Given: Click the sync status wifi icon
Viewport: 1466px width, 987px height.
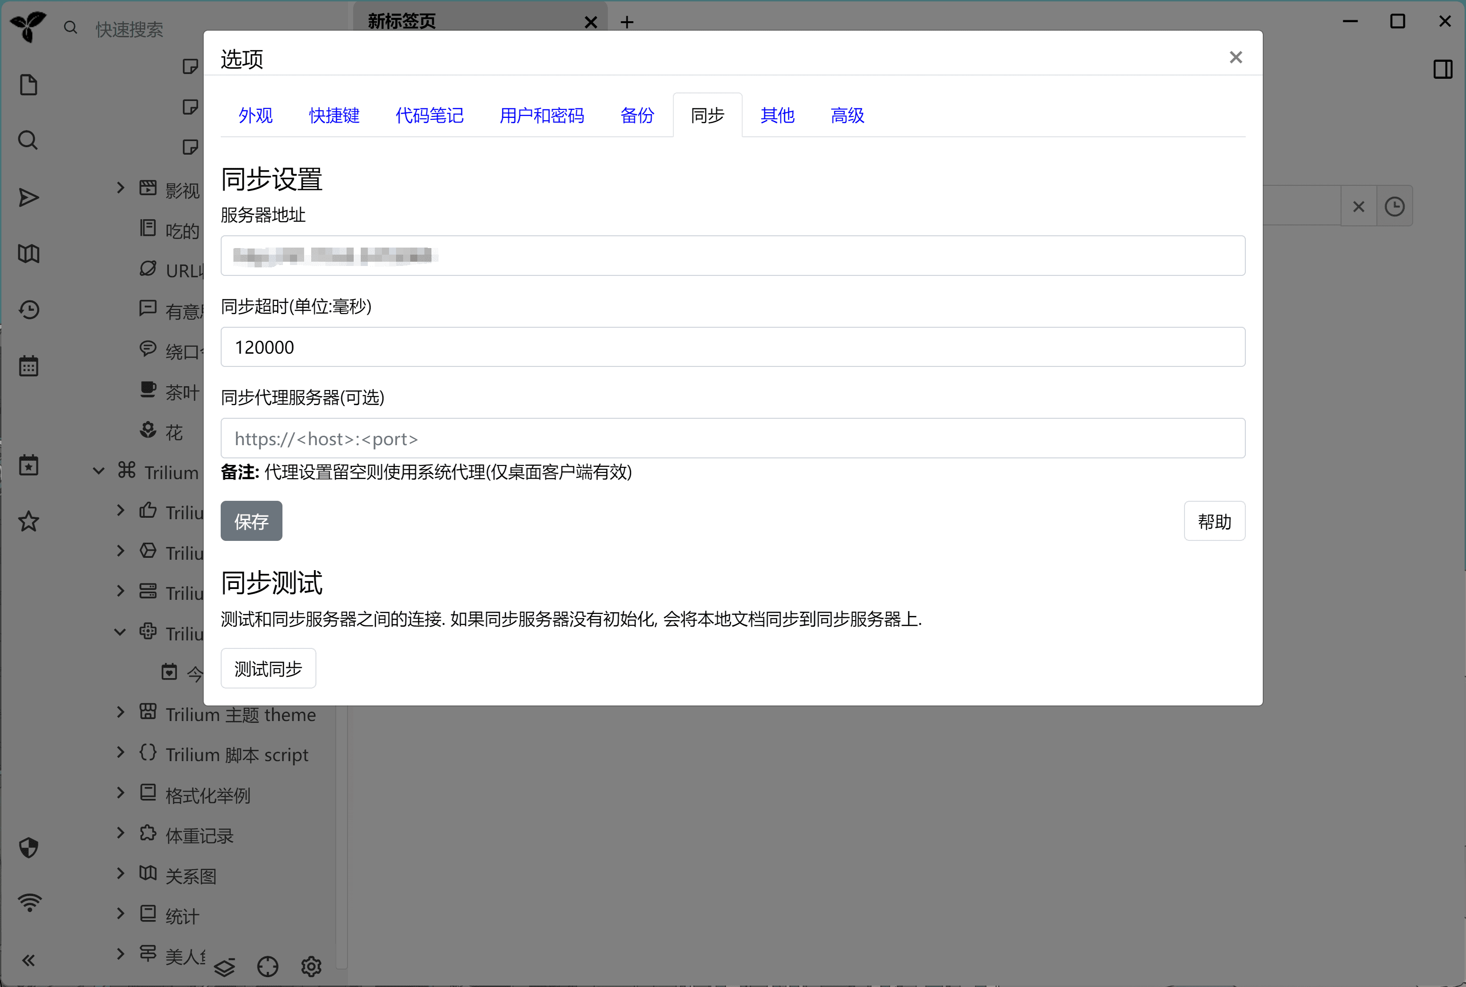Looking at the screenshot, I should pos(30,903).
